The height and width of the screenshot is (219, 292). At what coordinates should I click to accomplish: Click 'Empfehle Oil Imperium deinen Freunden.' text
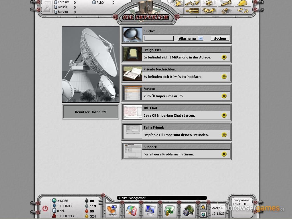[x=176, y=135]
